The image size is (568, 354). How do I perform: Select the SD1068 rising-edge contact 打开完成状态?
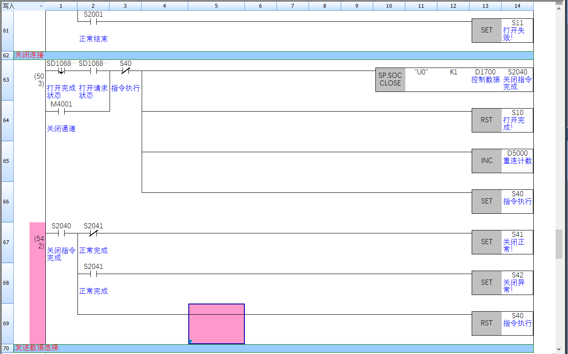[x=61, y=71]
